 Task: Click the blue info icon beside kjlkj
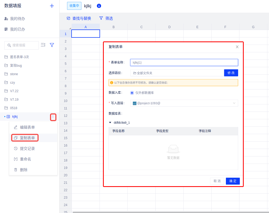[99, 6]
